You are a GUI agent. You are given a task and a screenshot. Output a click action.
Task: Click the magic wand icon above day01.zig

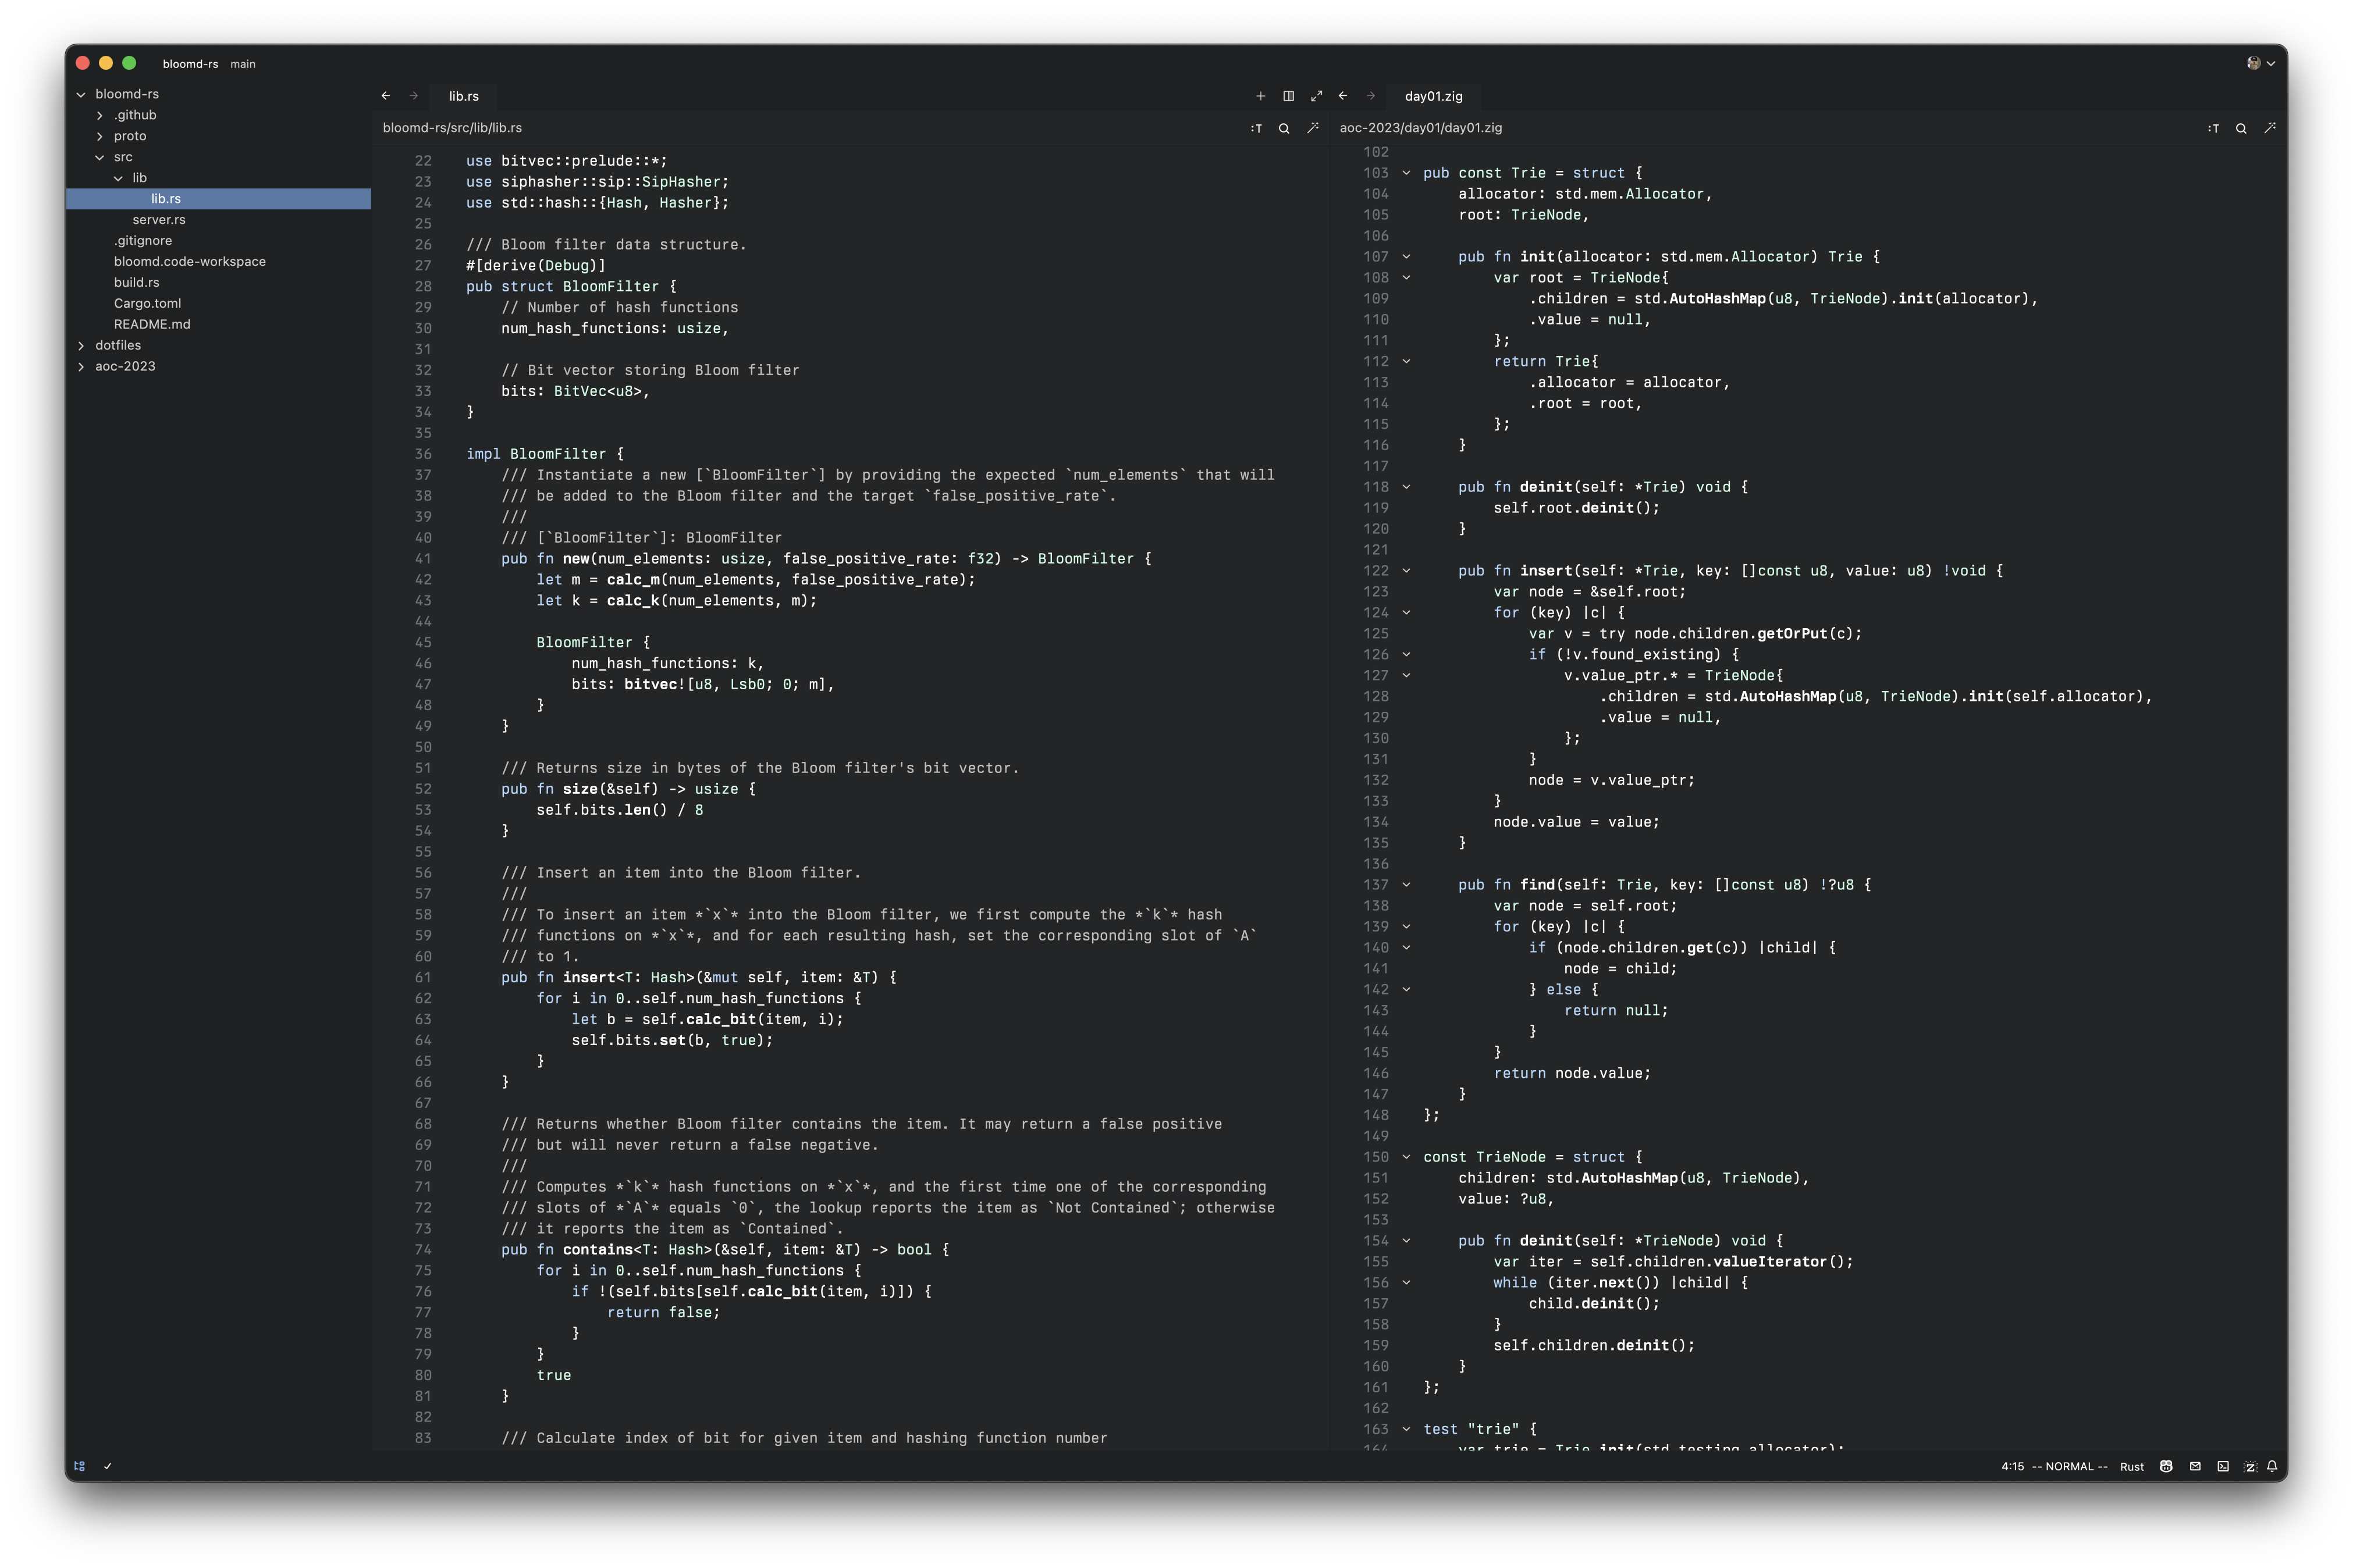pos(2270,128)
